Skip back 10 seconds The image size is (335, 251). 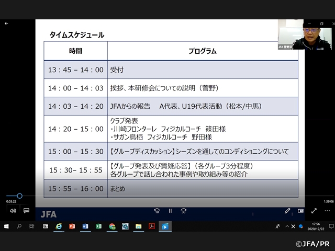(x=157, y=211)
